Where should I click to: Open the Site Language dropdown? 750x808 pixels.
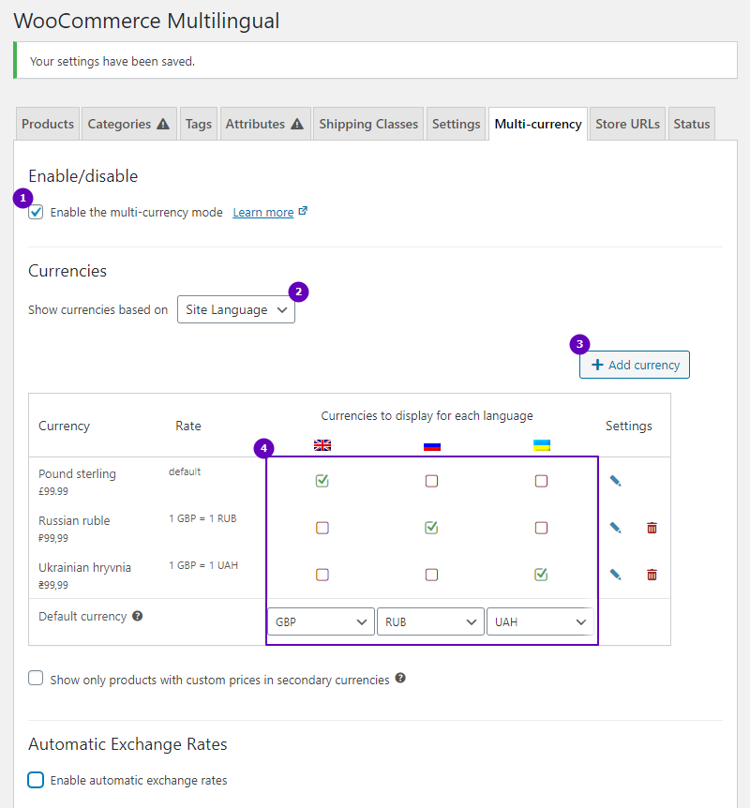(236, 309)
